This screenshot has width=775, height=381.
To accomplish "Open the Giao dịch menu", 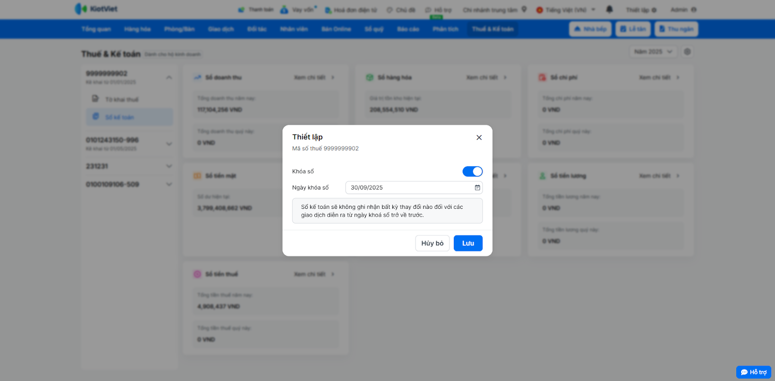I will pyautogui.click(x=221, y=29).
